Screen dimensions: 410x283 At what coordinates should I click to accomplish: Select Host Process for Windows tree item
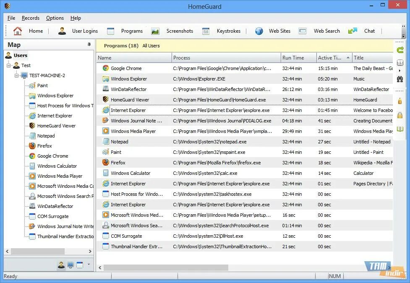[x=61, y=106]
